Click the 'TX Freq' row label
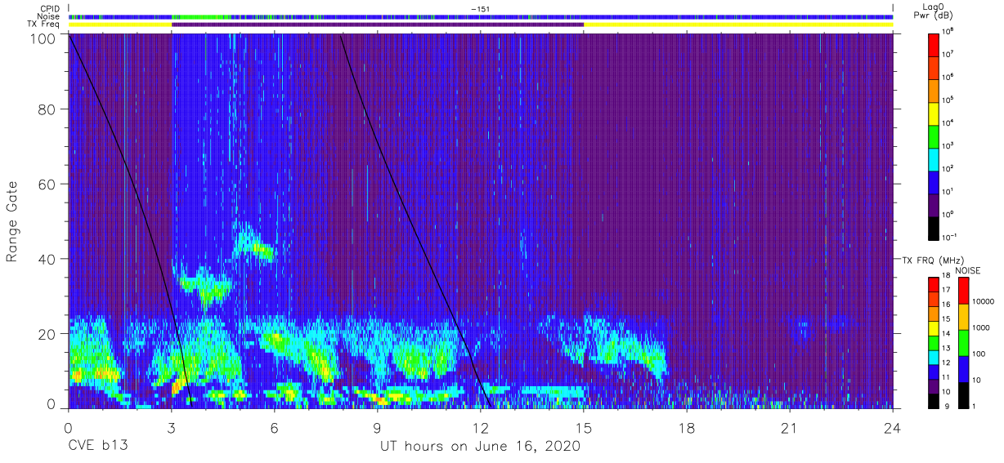Screen dimensions: 1004x463 coord(44,24)
